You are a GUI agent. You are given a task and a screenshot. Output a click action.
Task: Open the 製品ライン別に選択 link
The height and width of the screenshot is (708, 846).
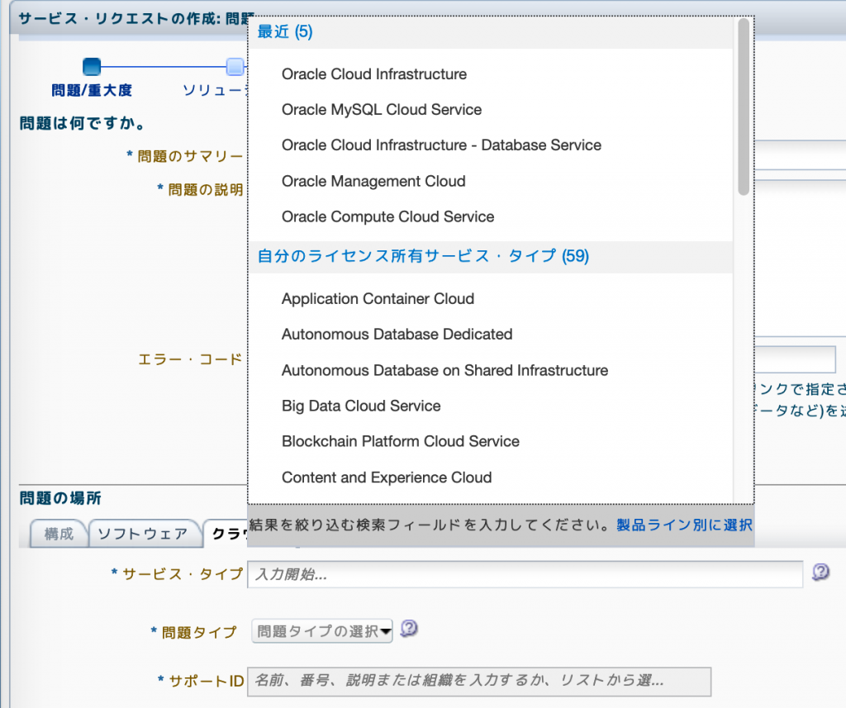click(684, 525)
